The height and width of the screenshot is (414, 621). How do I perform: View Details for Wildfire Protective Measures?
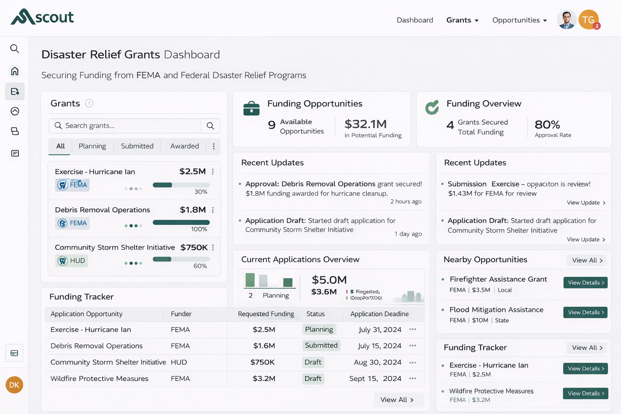[x=585, y=393]
